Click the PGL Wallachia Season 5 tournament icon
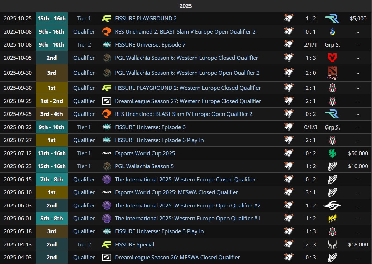The width and height of the screenshot is (372, 264). tap(107, 166)
